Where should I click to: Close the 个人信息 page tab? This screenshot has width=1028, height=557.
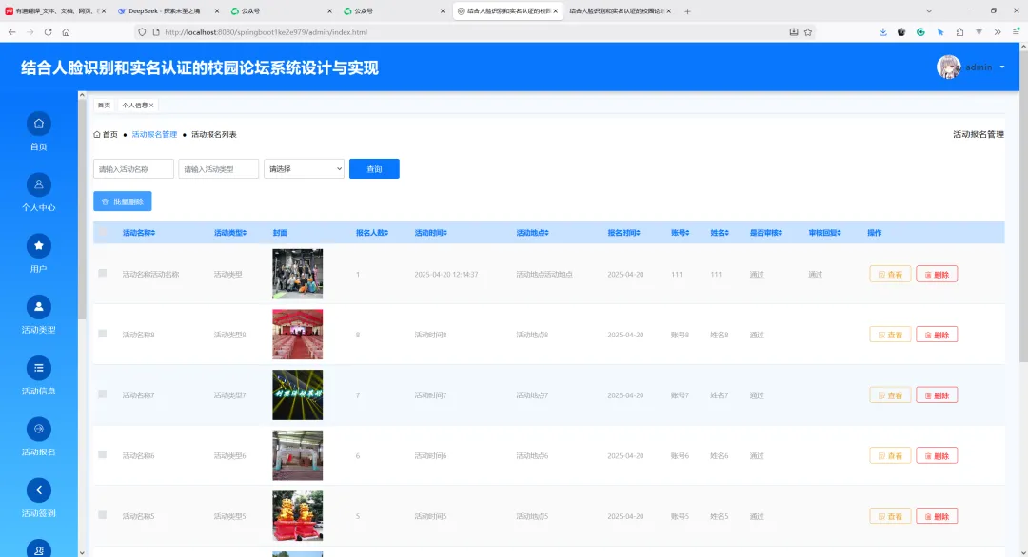click(x=151, y=106)
